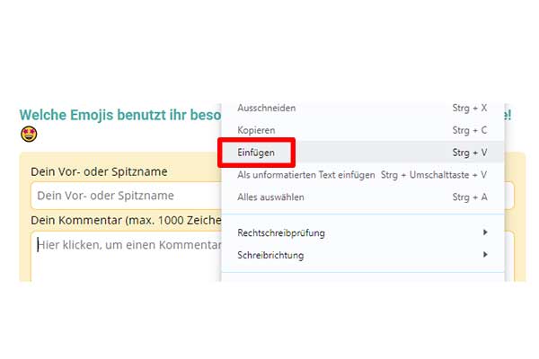The height and width of the screenshot is (359, 539).
Task: Click the heart-eyes emoji below the heading
Action: (x=28, y=135)
